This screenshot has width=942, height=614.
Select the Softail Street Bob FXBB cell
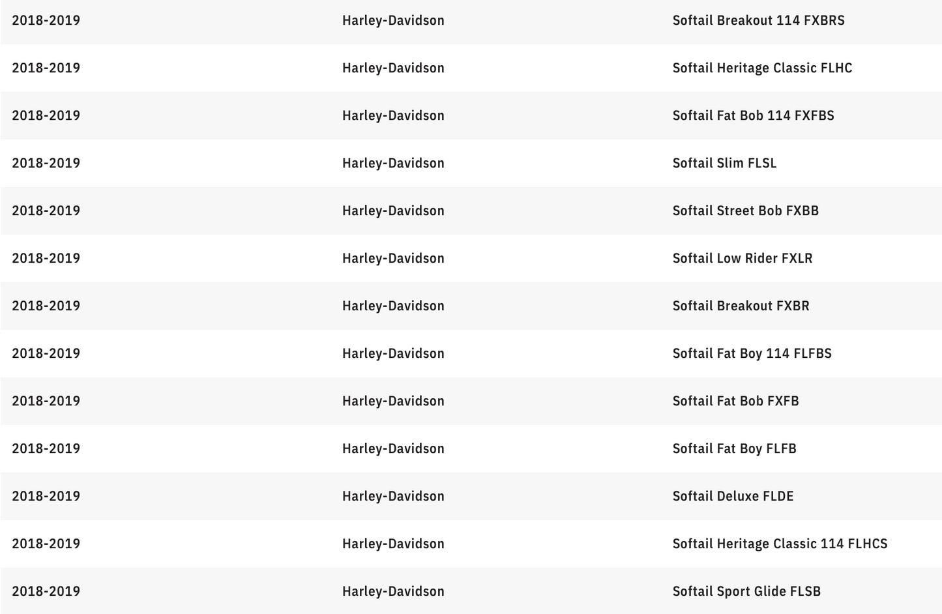point(745,211)
